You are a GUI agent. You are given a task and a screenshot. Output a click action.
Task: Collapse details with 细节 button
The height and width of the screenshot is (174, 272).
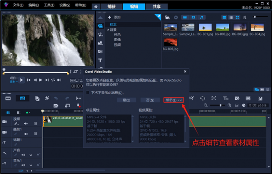(x=174, y=100)
